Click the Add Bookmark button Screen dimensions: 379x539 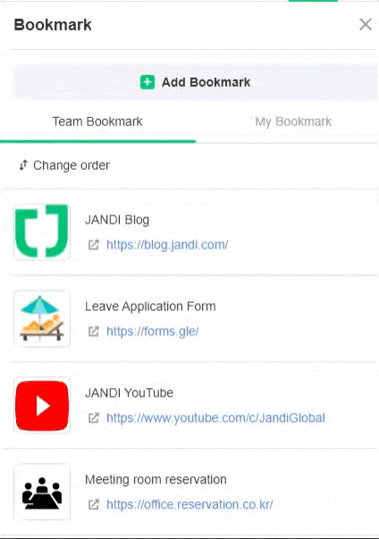196,82
